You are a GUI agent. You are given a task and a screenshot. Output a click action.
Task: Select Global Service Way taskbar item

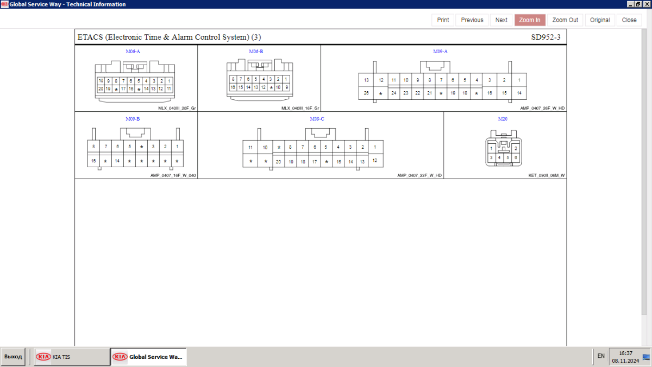coord(148,357)
